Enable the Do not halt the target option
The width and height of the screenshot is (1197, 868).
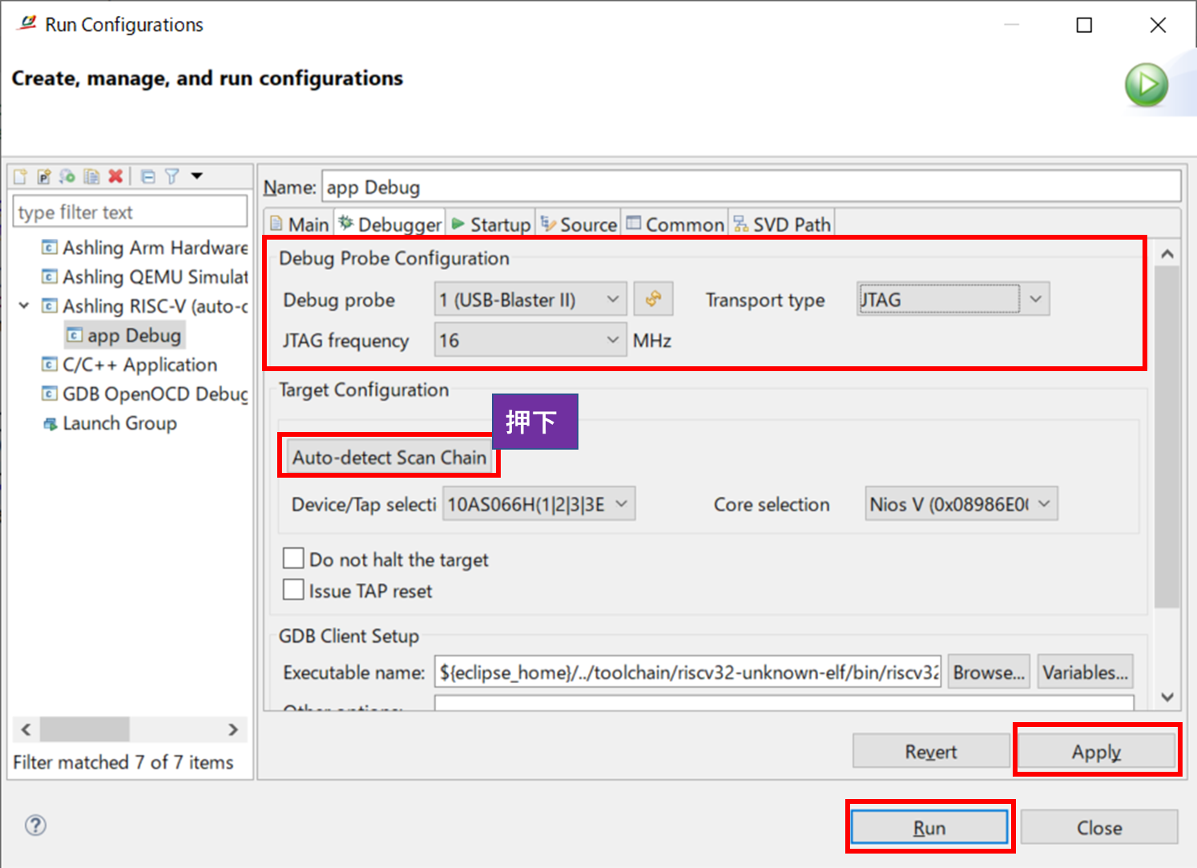pos(293,558)
